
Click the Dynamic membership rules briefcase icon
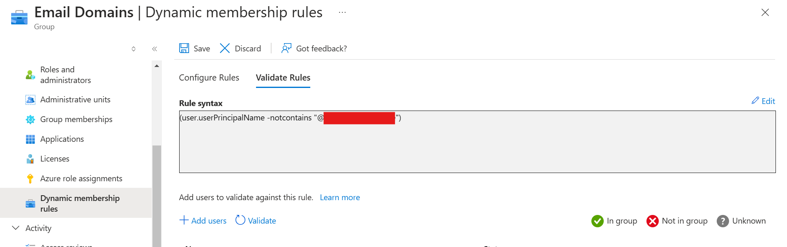pyautogui.click(x=30, y=203)
